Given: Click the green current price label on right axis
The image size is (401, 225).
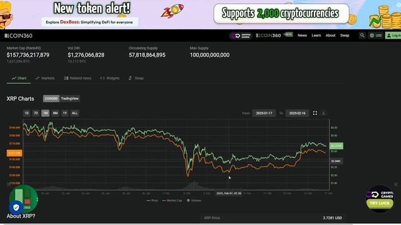Looking at the screenshot, I should [336, 146].
